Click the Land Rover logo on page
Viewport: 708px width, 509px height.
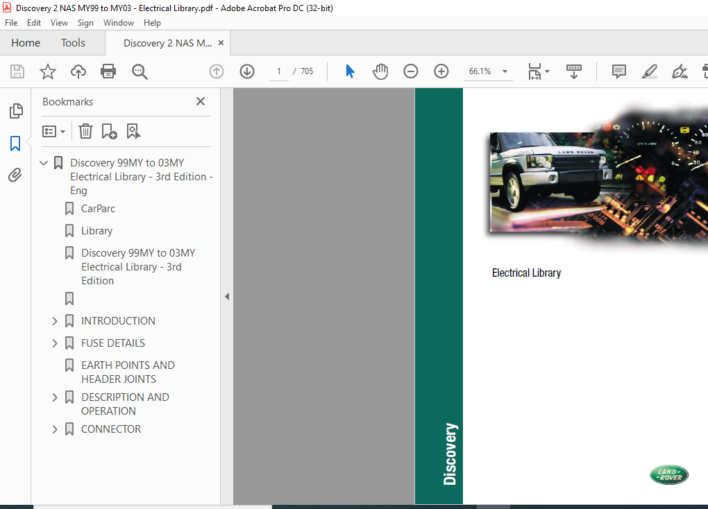(669, 475)
